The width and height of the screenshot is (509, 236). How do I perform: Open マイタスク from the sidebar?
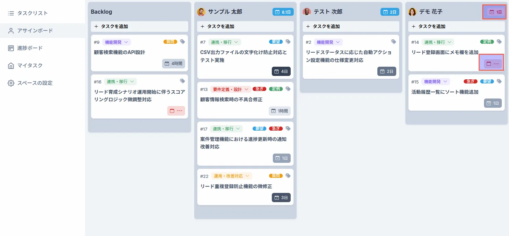tap(10, 65)
